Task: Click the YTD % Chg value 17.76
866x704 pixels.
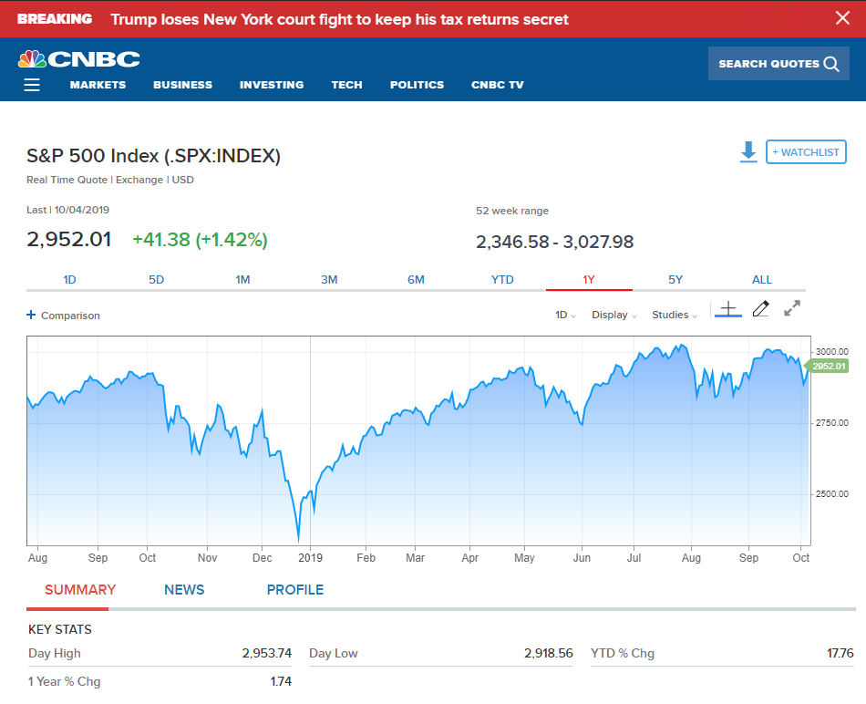Action: tap(840, 653)
